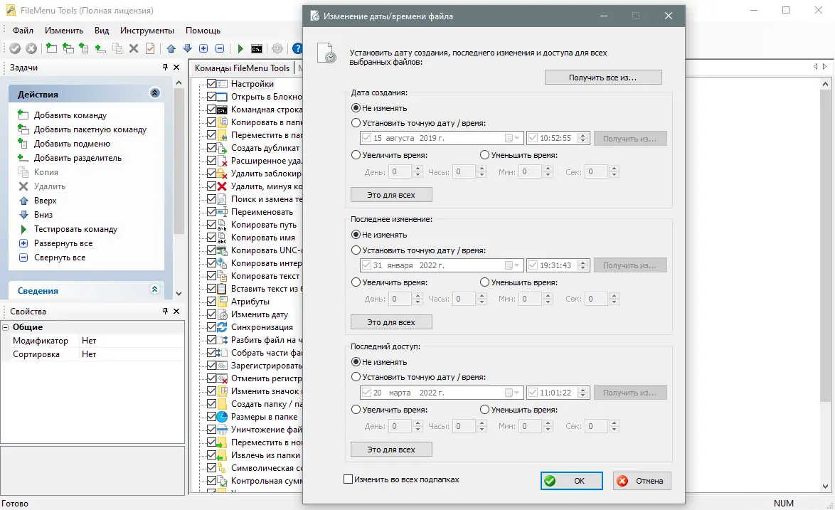Click the Отмена button

pos(642,480)
